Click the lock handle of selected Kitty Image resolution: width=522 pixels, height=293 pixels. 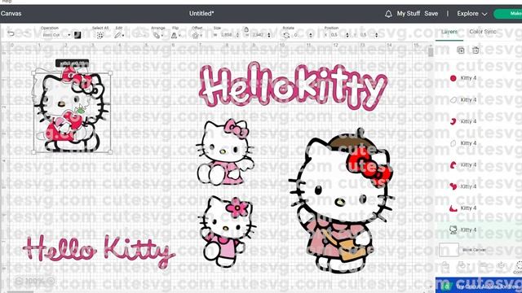[x=33, y=152]
